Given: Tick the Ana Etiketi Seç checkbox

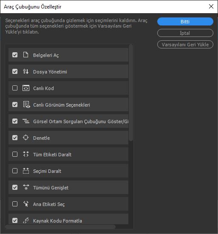Looking at the screenshot, I should coord(15,204).
